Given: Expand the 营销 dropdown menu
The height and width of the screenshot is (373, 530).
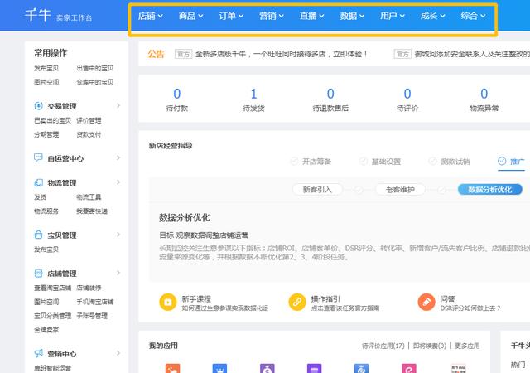Looking at the screenshot, I should 272,16.
